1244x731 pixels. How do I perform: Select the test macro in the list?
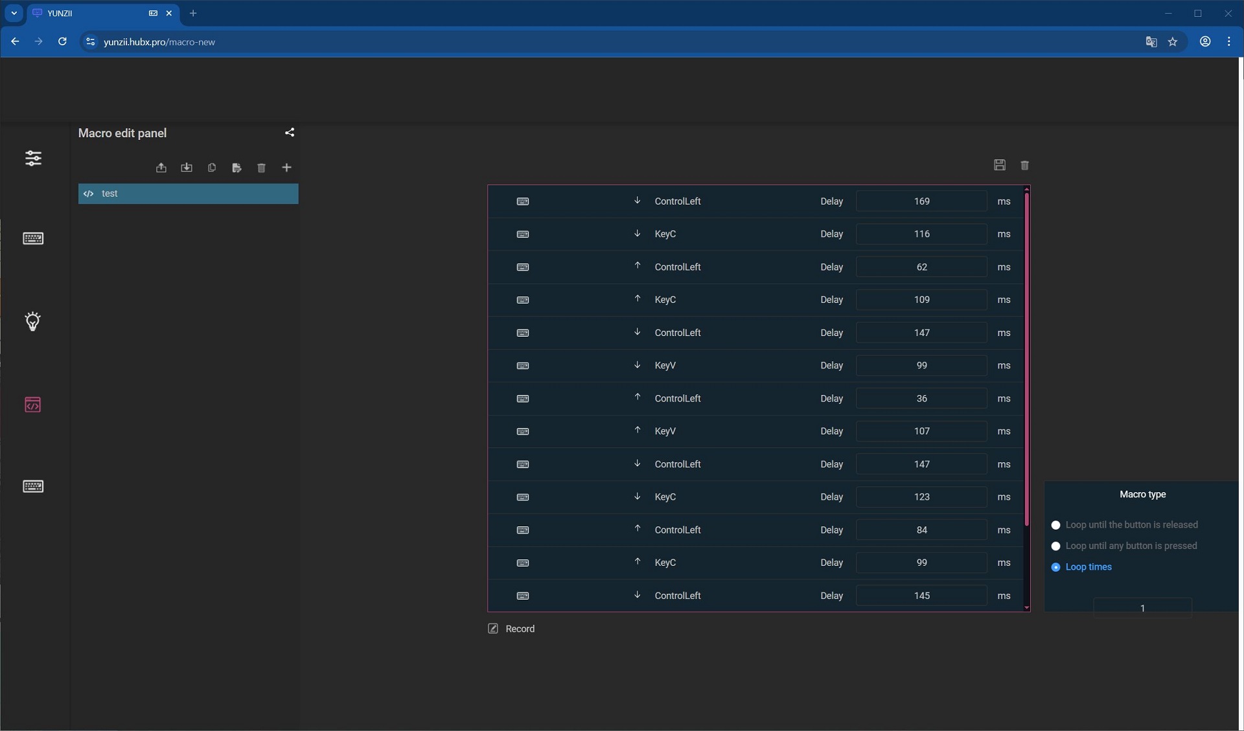click(189, 194)
